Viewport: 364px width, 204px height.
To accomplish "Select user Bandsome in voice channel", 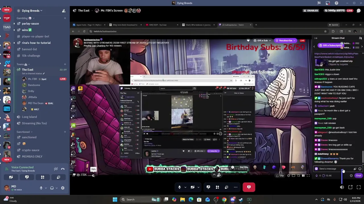I will (x=34, y=85).
